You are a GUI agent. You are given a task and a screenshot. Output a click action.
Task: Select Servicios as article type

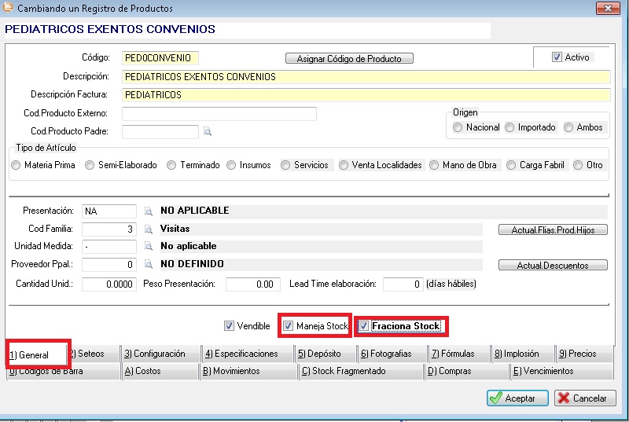pyautogui.click(x=285, y=165)
